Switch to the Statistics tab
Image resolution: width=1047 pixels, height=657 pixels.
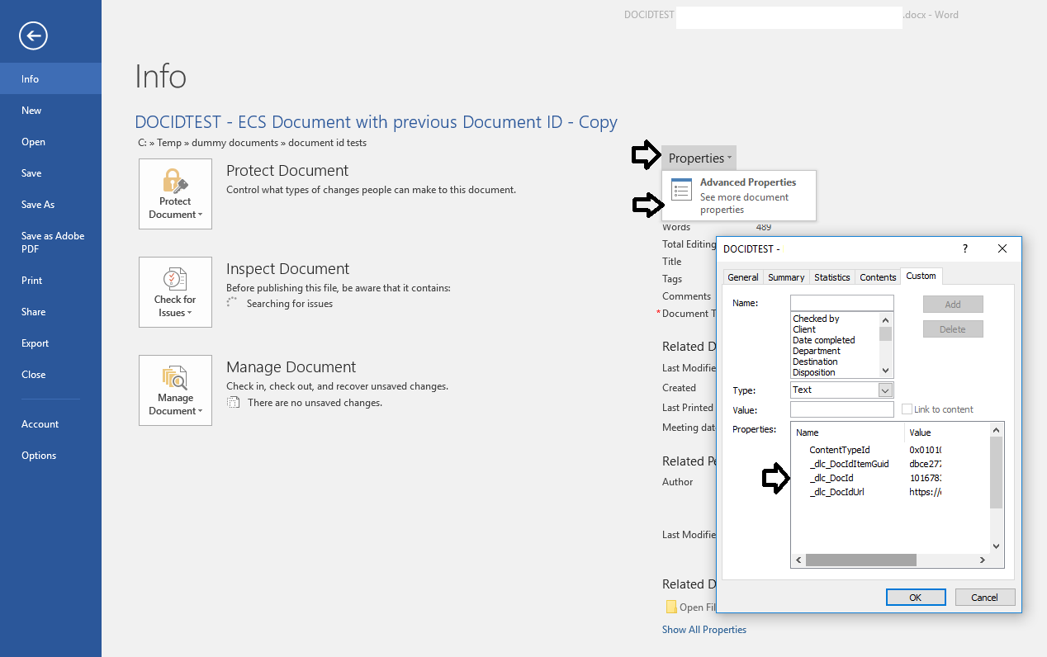(832, 277)
